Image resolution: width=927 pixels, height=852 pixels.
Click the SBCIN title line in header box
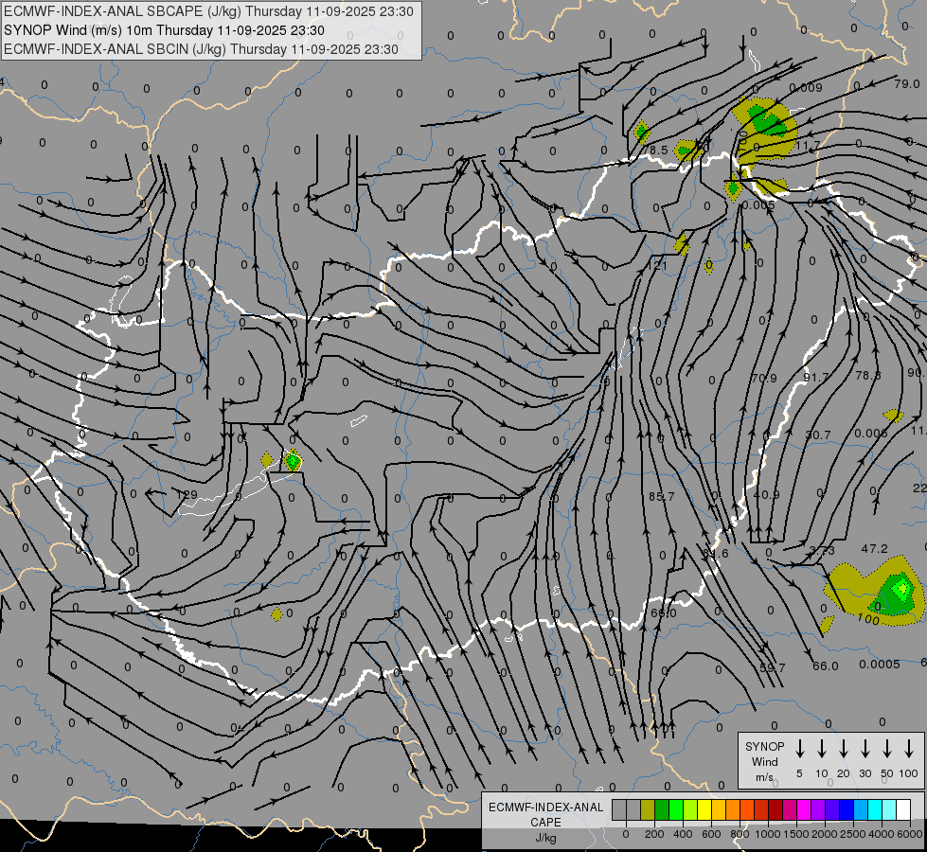coord(201,49)
